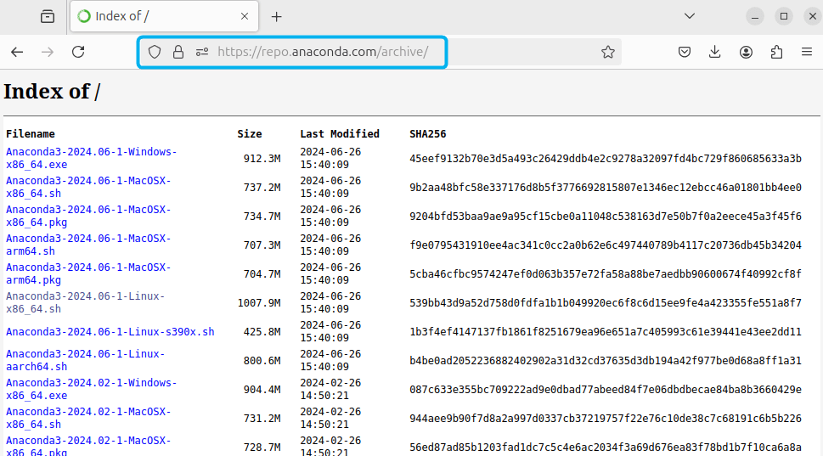Viewport: 823px width, 456px height.
Task: Go back to previous page
Action: tap(17, 52)
